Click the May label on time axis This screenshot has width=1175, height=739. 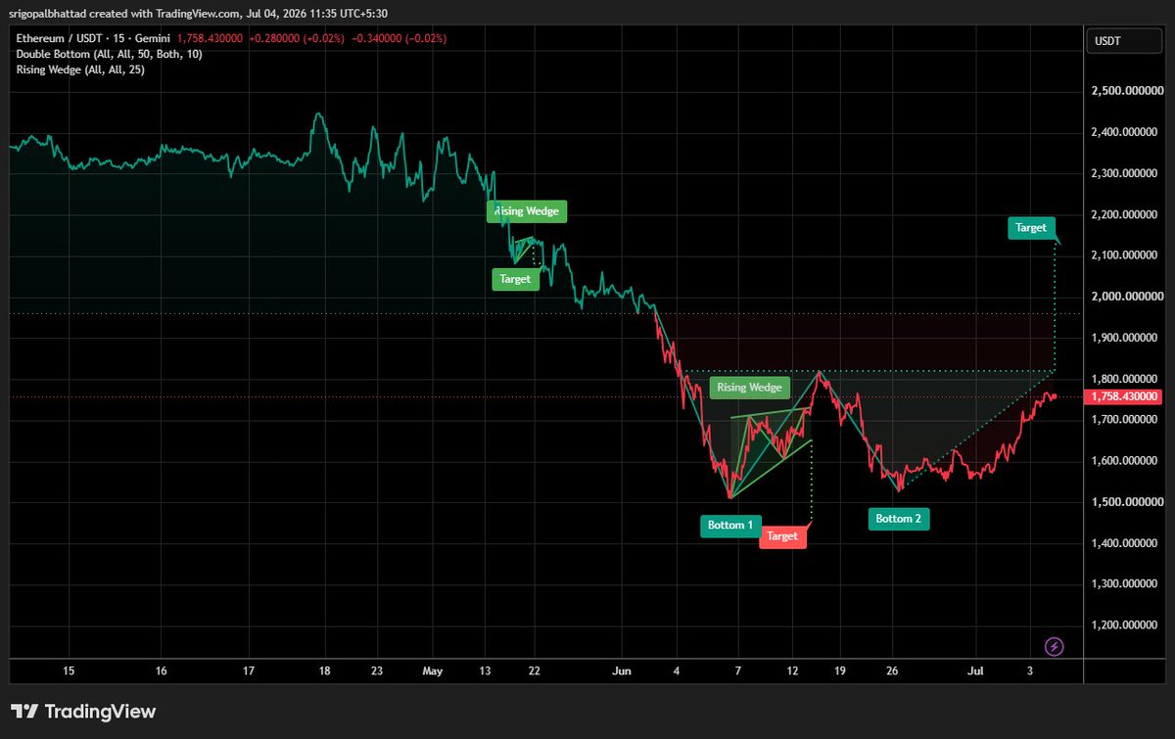[x=433, y=671]
